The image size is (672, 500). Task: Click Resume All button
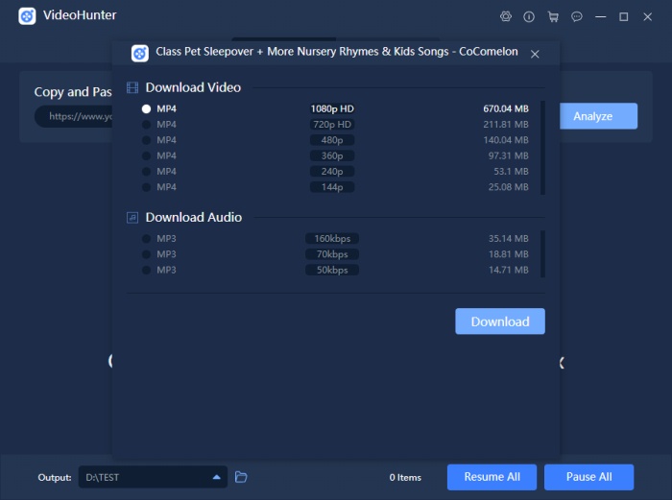tap(492, 477)
